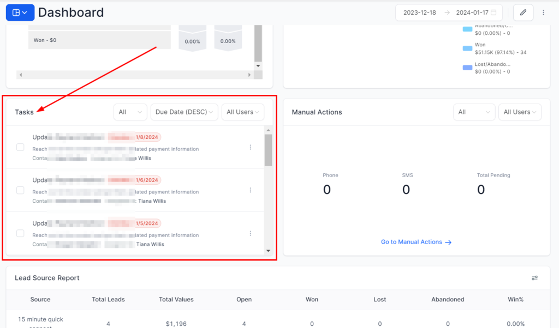Click the funnel chart scroll left arrow
Viewport: 559px width, 328px height.
coord(21,75)
